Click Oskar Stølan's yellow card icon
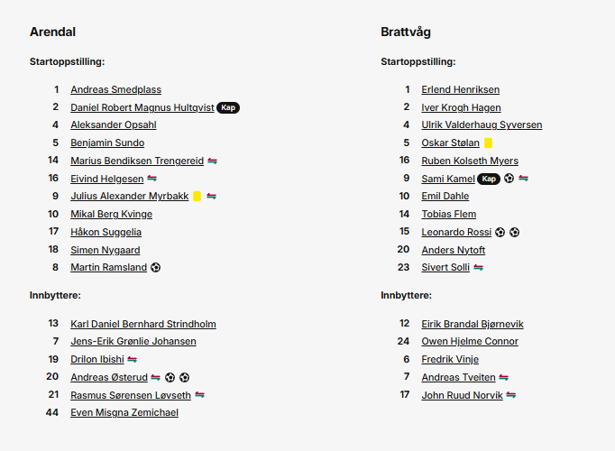 tap(489, 143)
